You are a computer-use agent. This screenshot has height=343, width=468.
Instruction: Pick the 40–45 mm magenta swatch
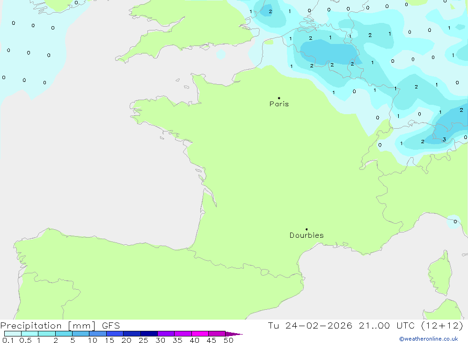(200, 334)
